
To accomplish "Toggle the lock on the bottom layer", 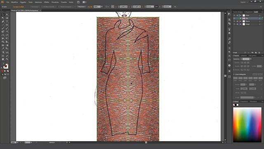I will tap(237, 24).
